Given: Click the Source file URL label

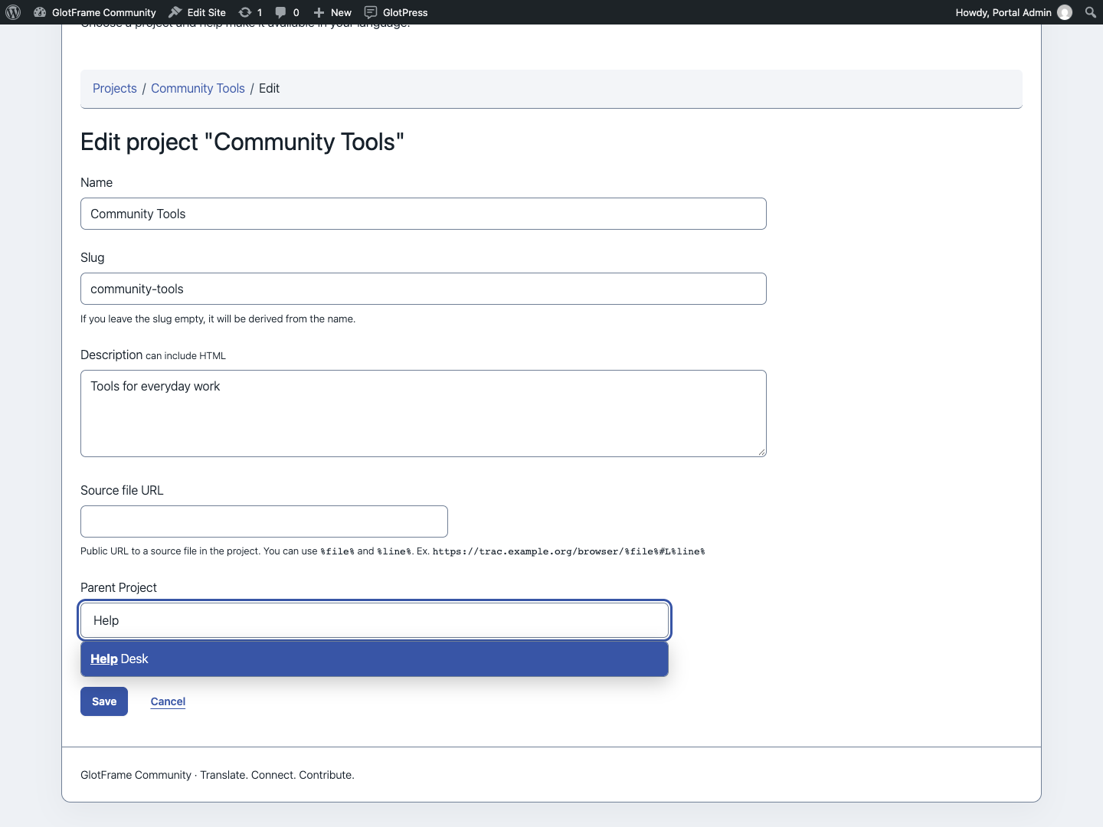Looking at the screenshot, I should click(x=122, y=490).
